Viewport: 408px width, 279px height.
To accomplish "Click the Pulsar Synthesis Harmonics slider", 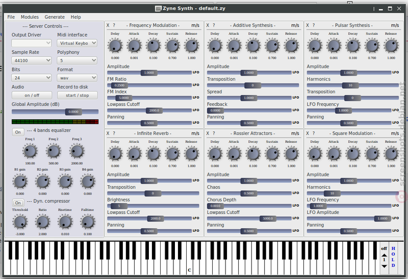I will tap(353, 85).
